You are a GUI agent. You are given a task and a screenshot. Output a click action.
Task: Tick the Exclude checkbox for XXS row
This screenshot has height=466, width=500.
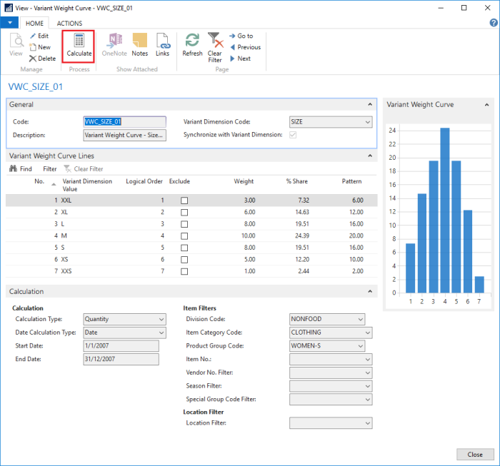click(x=184, y=272)
